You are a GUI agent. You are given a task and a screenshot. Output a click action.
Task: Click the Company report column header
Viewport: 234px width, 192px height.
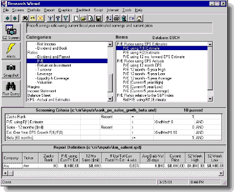[12, 158]
